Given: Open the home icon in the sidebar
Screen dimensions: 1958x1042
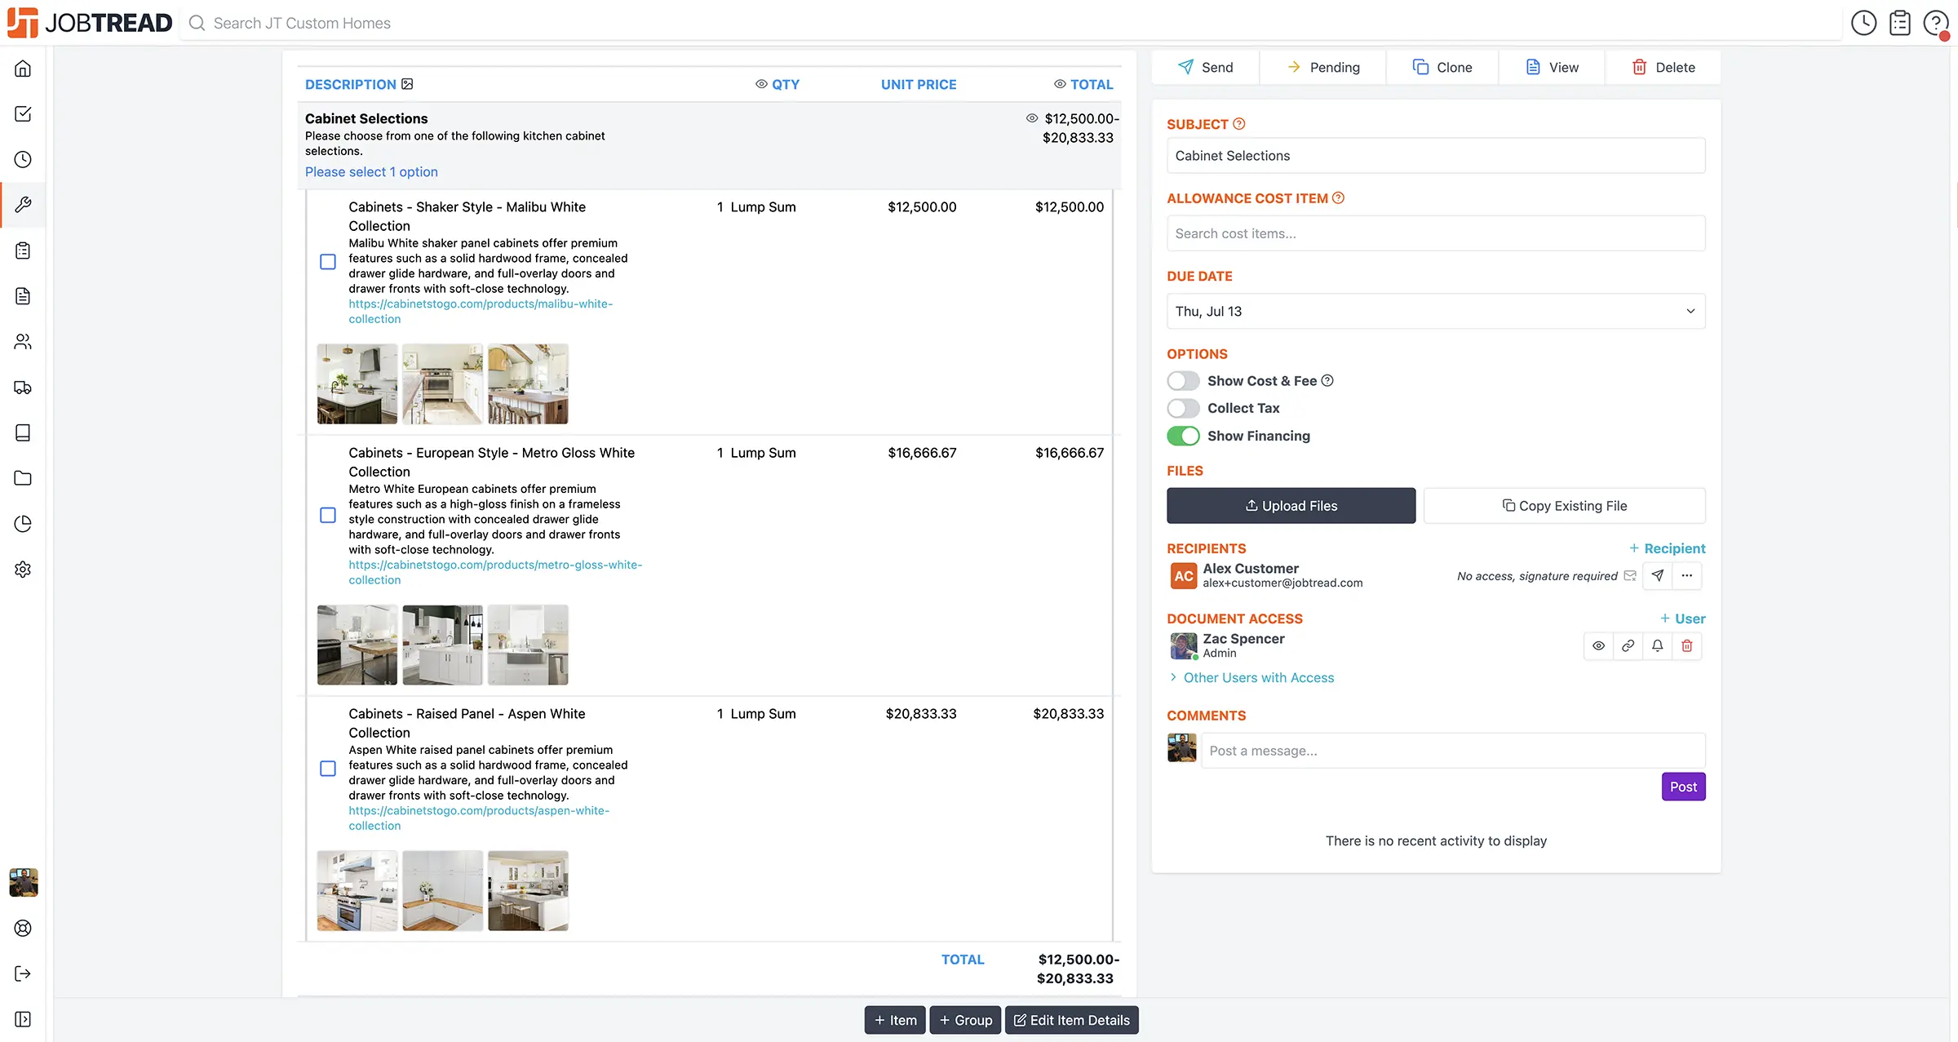Looking at the screenshot, I should point(23,69).
